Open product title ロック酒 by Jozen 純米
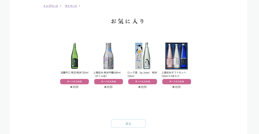Viewport: 259px width, 134px height. (142, 74)
